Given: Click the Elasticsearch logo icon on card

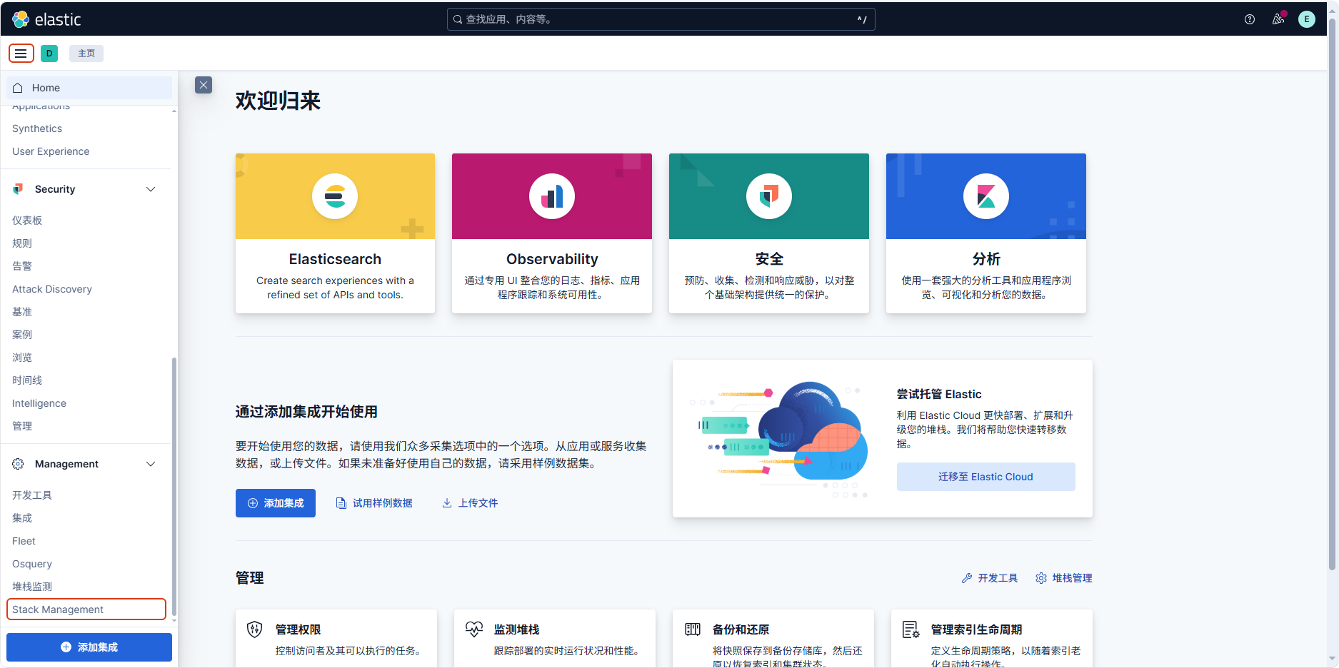Looking at the screenshot, I should [x=335, y=196].
